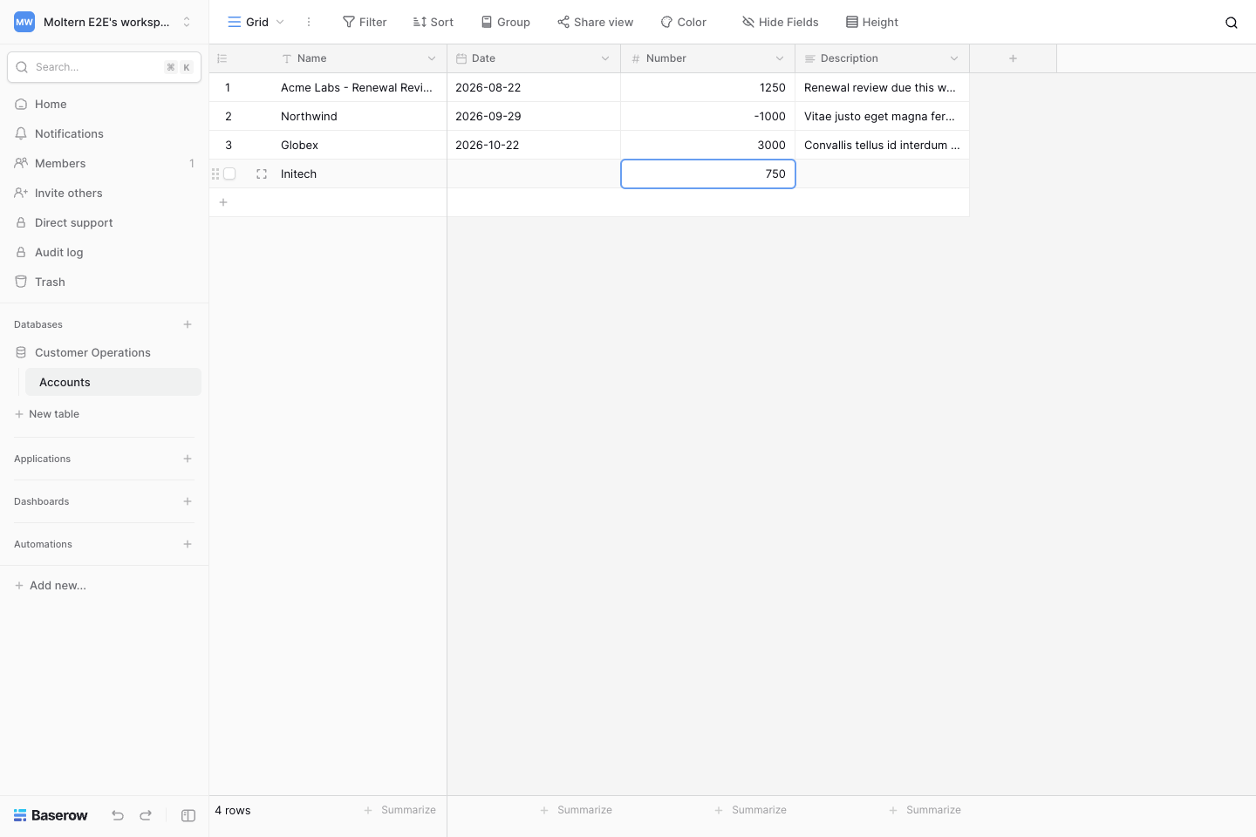Click the sidebar Search field
The width and height of the screenshot is (1256, 837).
pyautogui.click(x=104, y=67)
